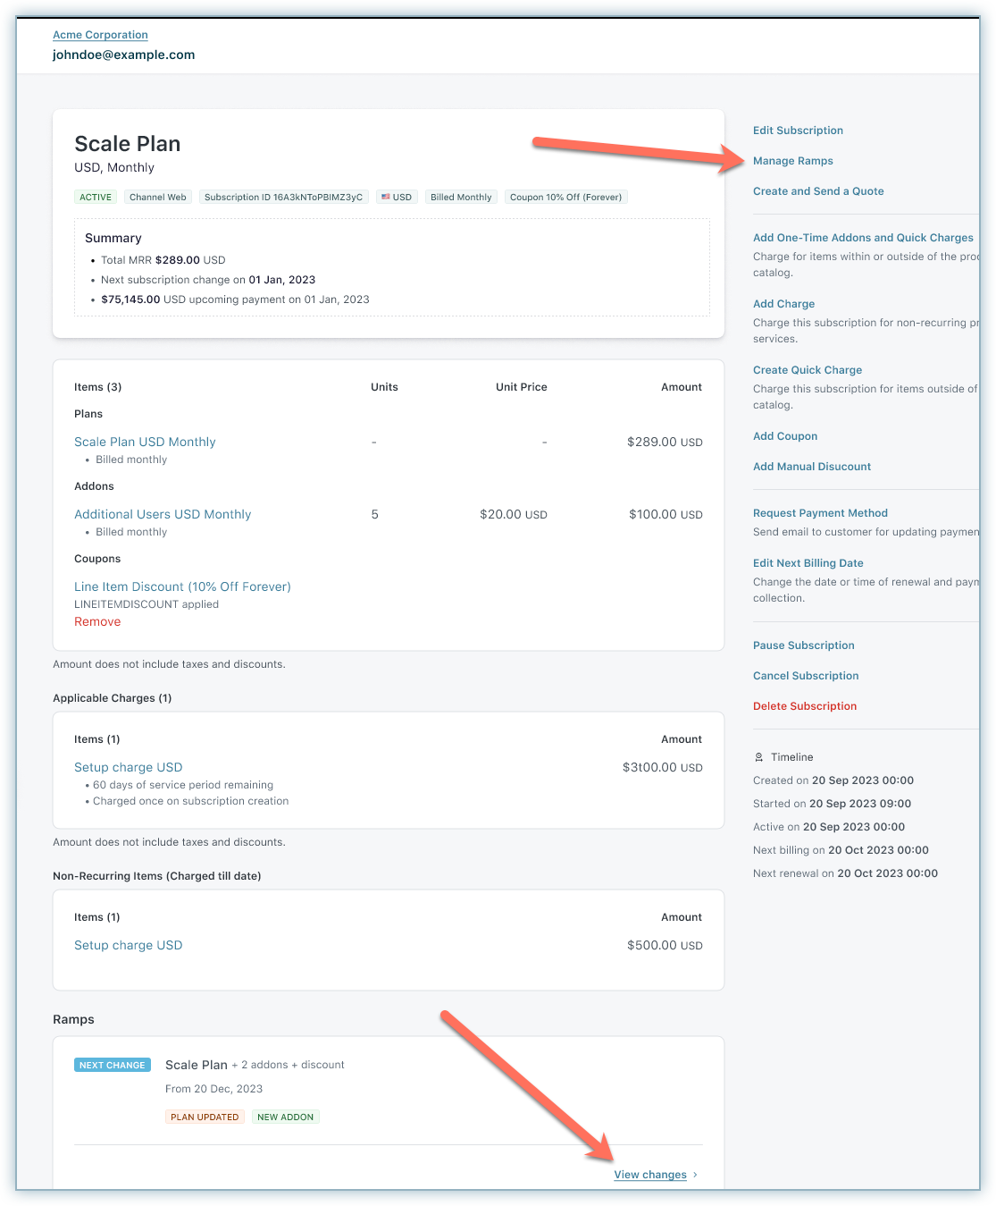Click Add Coupon link
The image size is (996, 1206).
click(784, 436)
